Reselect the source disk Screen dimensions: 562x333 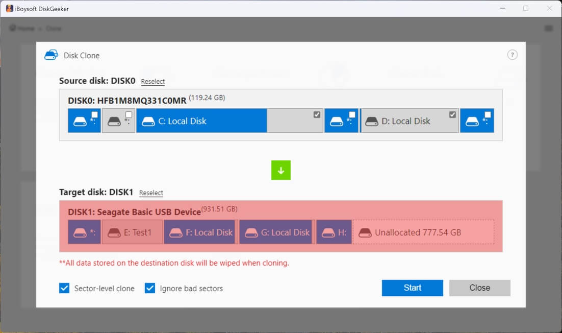(x=153, y=82)
